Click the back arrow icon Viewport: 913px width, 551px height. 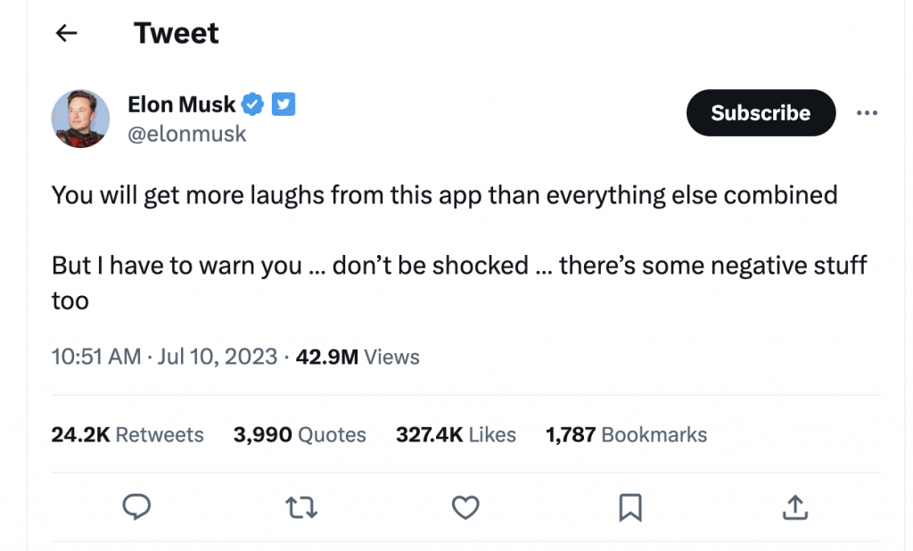pyautogui.click(x=67, y=34)
